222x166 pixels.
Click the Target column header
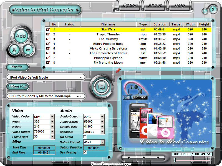point(176,24)
